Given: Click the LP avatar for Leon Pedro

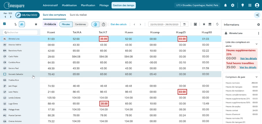Looking at the screenshot, I should [5, 92].
